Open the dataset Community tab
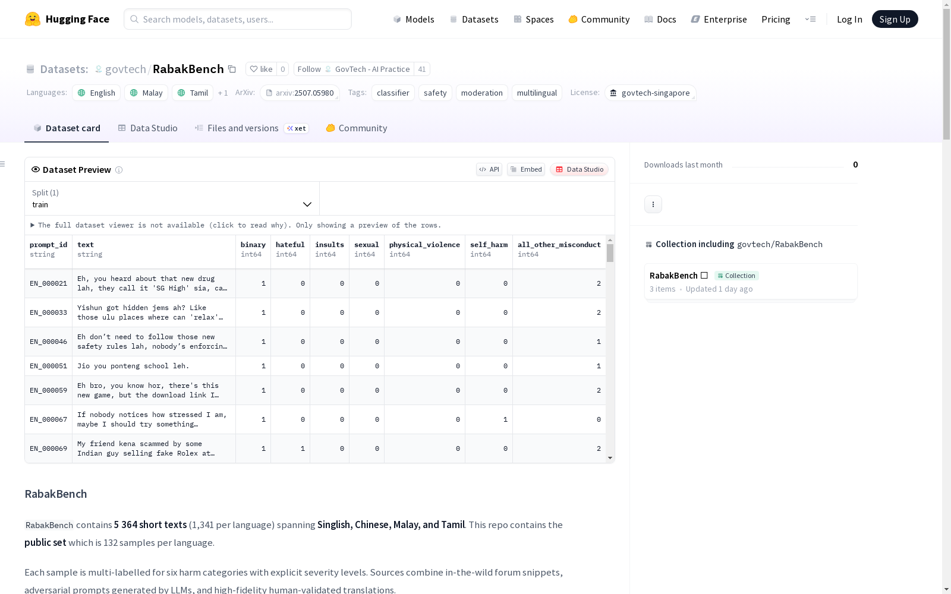 [x=357, y=128]
